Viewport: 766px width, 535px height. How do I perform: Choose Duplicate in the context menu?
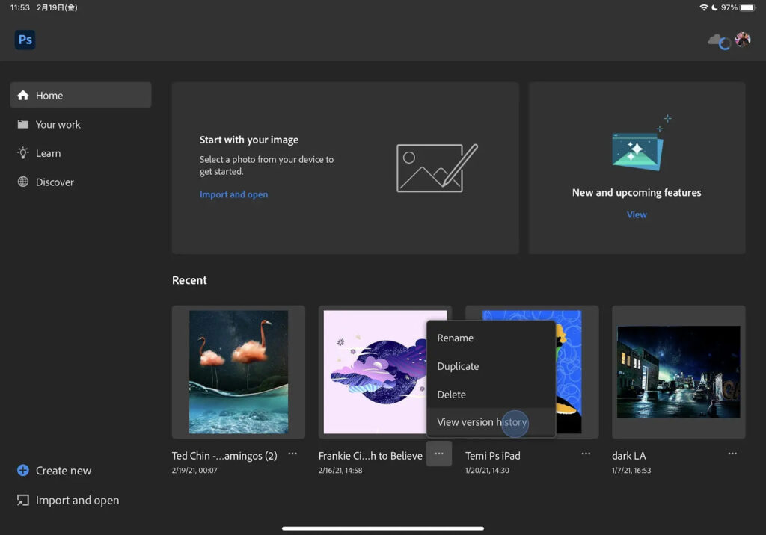click(x=458, y=366)
